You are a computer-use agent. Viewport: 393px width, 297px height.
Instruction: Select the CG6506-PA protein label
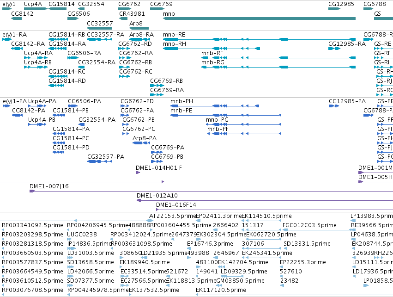click(85, 101)
